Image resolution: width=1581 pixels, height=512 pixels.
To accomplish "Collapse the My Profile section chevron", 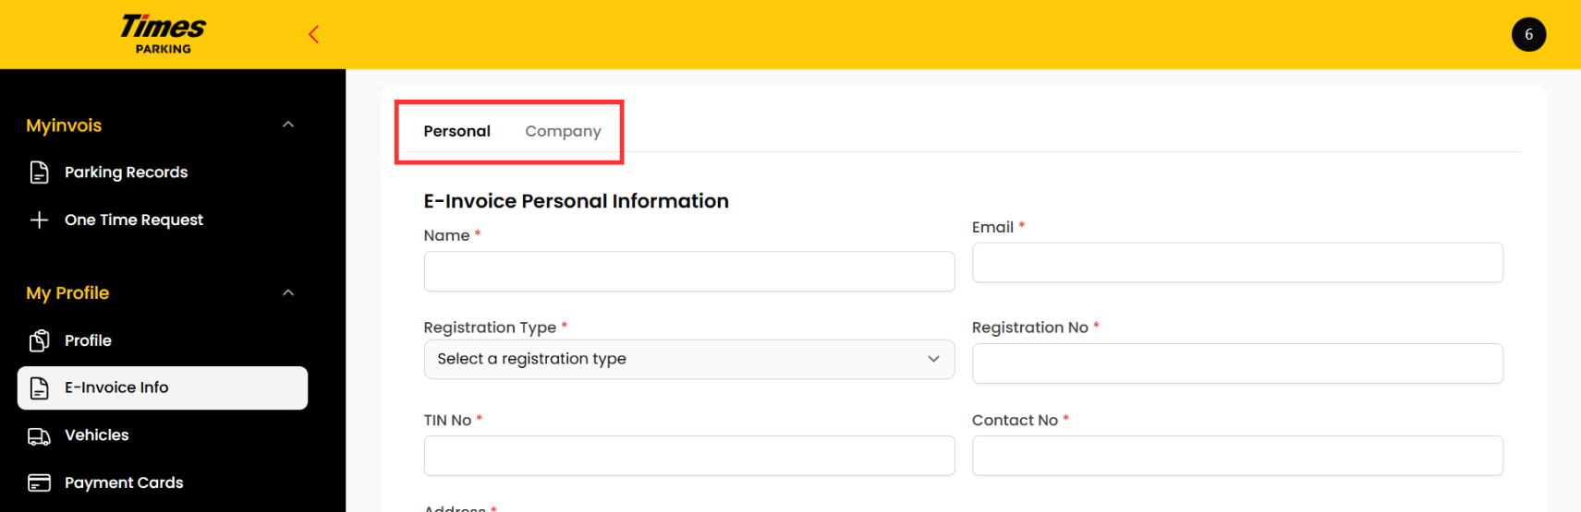I will pyautogui.click(x=288, y=292).
